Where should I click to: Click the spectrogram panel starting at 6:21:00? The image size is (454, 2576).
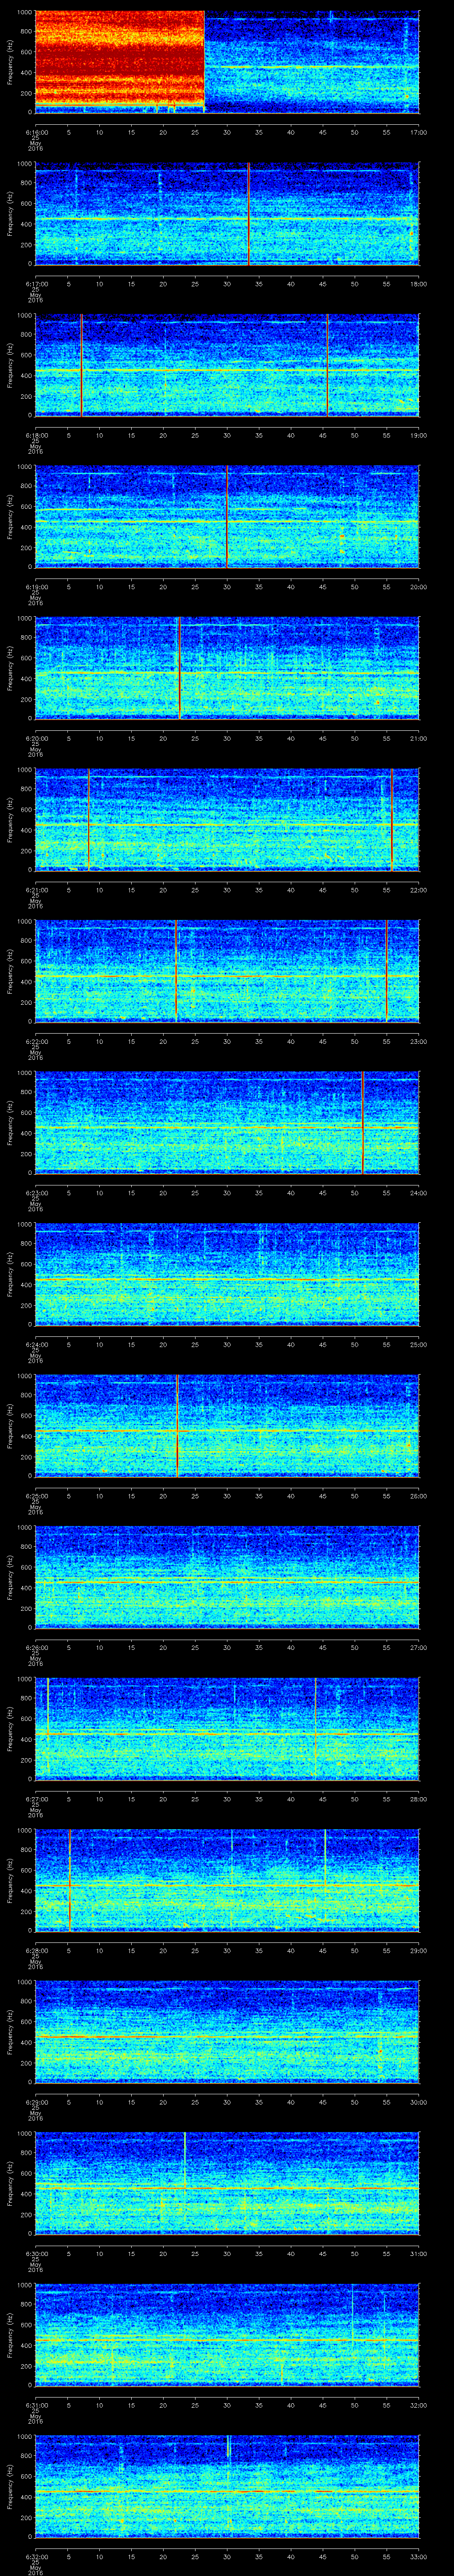click(x=227, y=819)
